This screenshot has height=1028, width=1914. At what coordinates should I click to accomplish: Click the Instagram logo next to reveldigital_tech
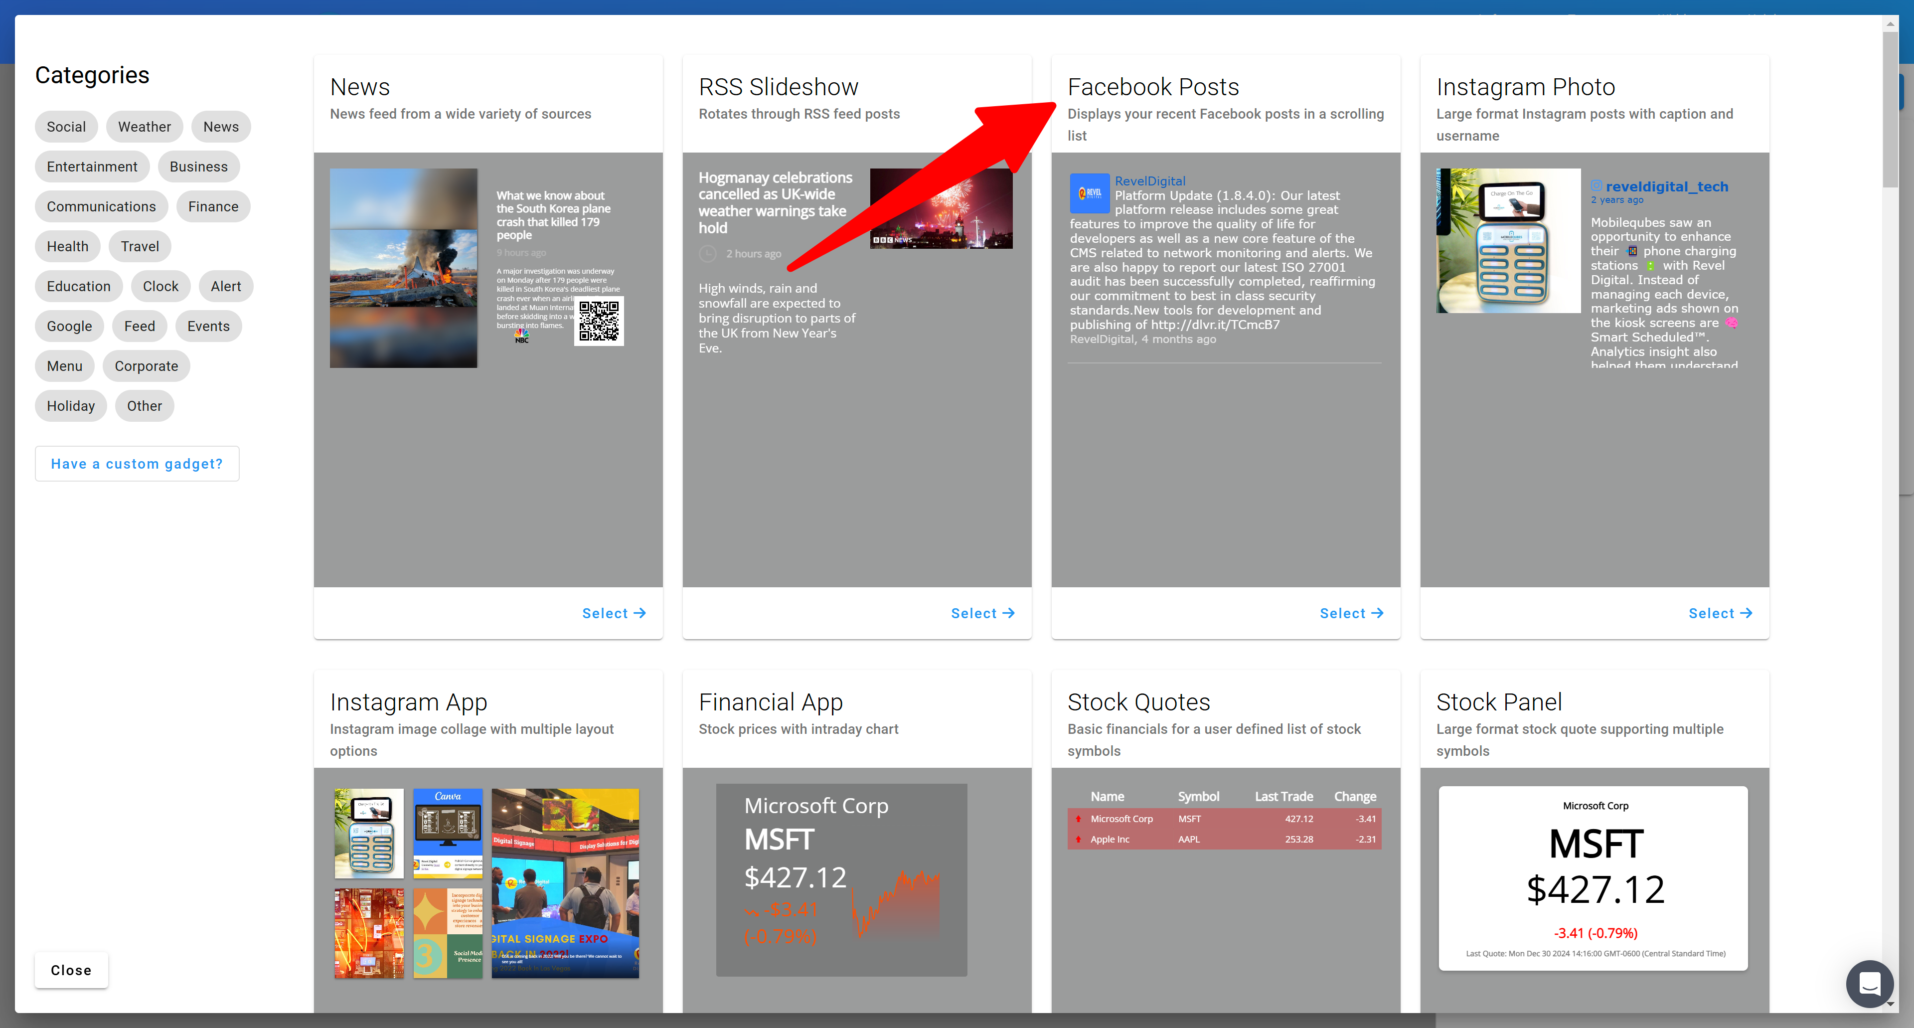1596,186
